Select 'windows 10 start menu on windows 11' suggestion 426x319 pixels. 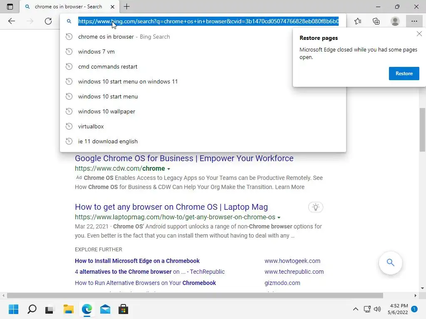[x=203, y=81]
